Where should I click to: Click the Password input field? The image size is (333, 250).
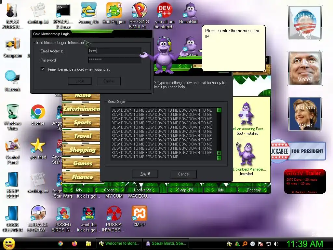pyautogui.click(x=115, y=60)
